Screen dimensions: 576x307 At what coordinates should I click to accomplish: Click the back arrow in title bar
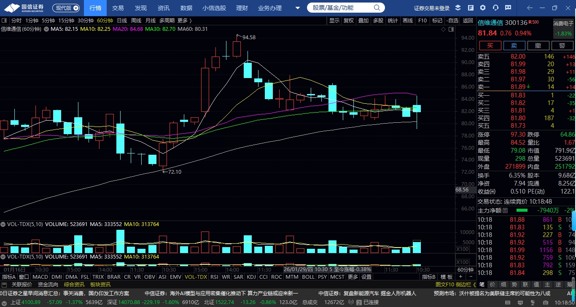[530, 8]
